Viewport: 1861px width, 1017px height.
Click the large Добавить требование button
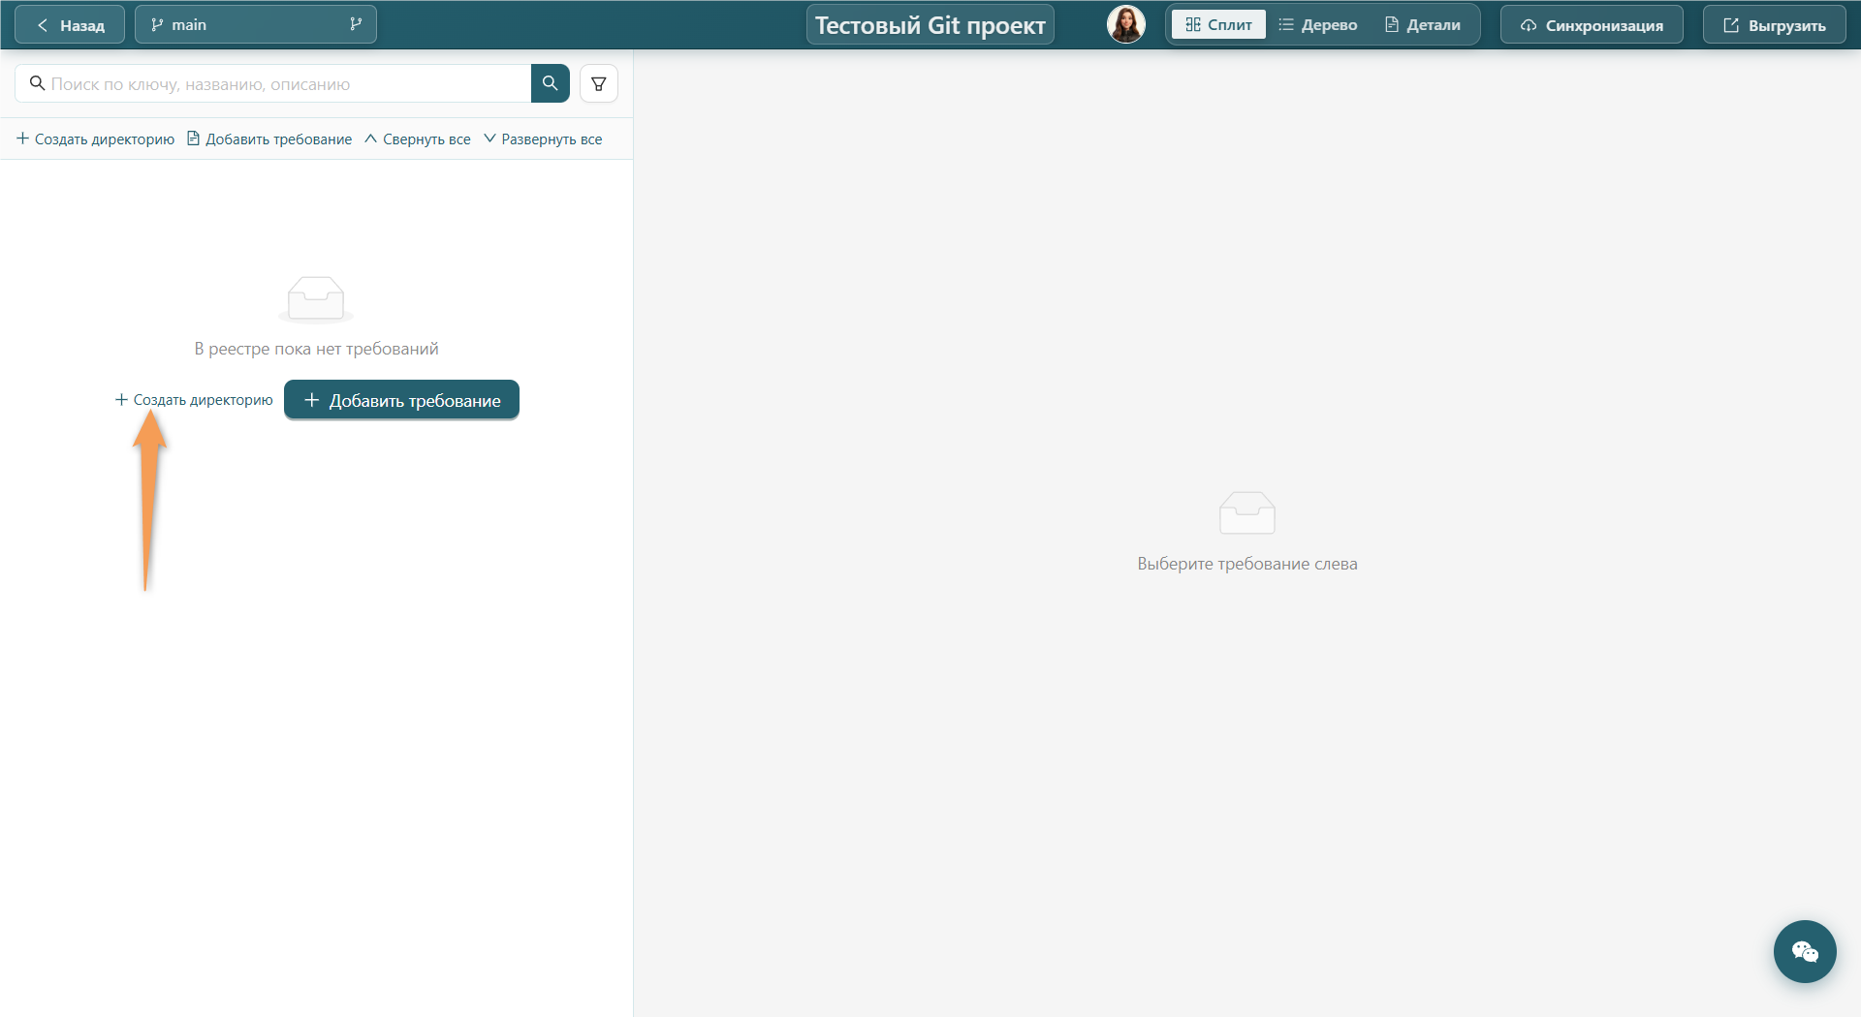pos(401,400)
